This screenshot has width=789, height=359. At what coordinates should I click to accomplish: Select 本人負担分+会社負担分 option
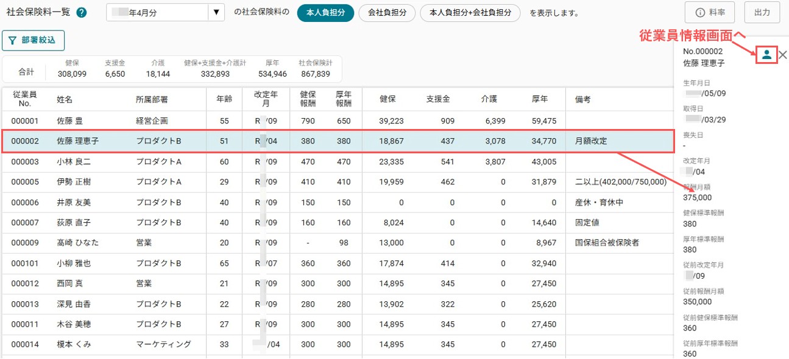470,12
